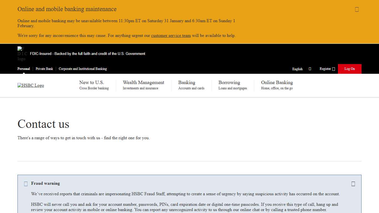Collapse the Fraud warning panel

pos(353,184)
